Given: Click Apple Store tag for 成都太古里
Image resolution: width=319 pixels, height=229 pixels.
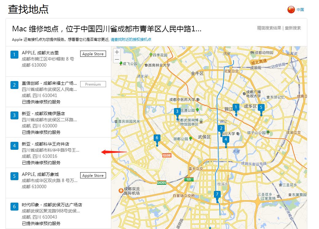Looking at the screenshot, I should pyautogui.click(x=93, y=54).
